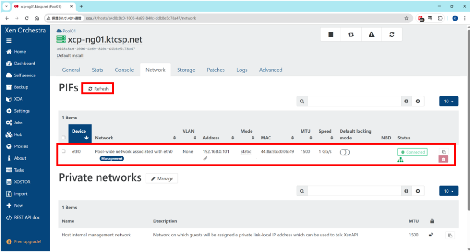Screen dimensions: 470x252
Task: Sort PIFs by Device column header
Action: click(80, 134)
